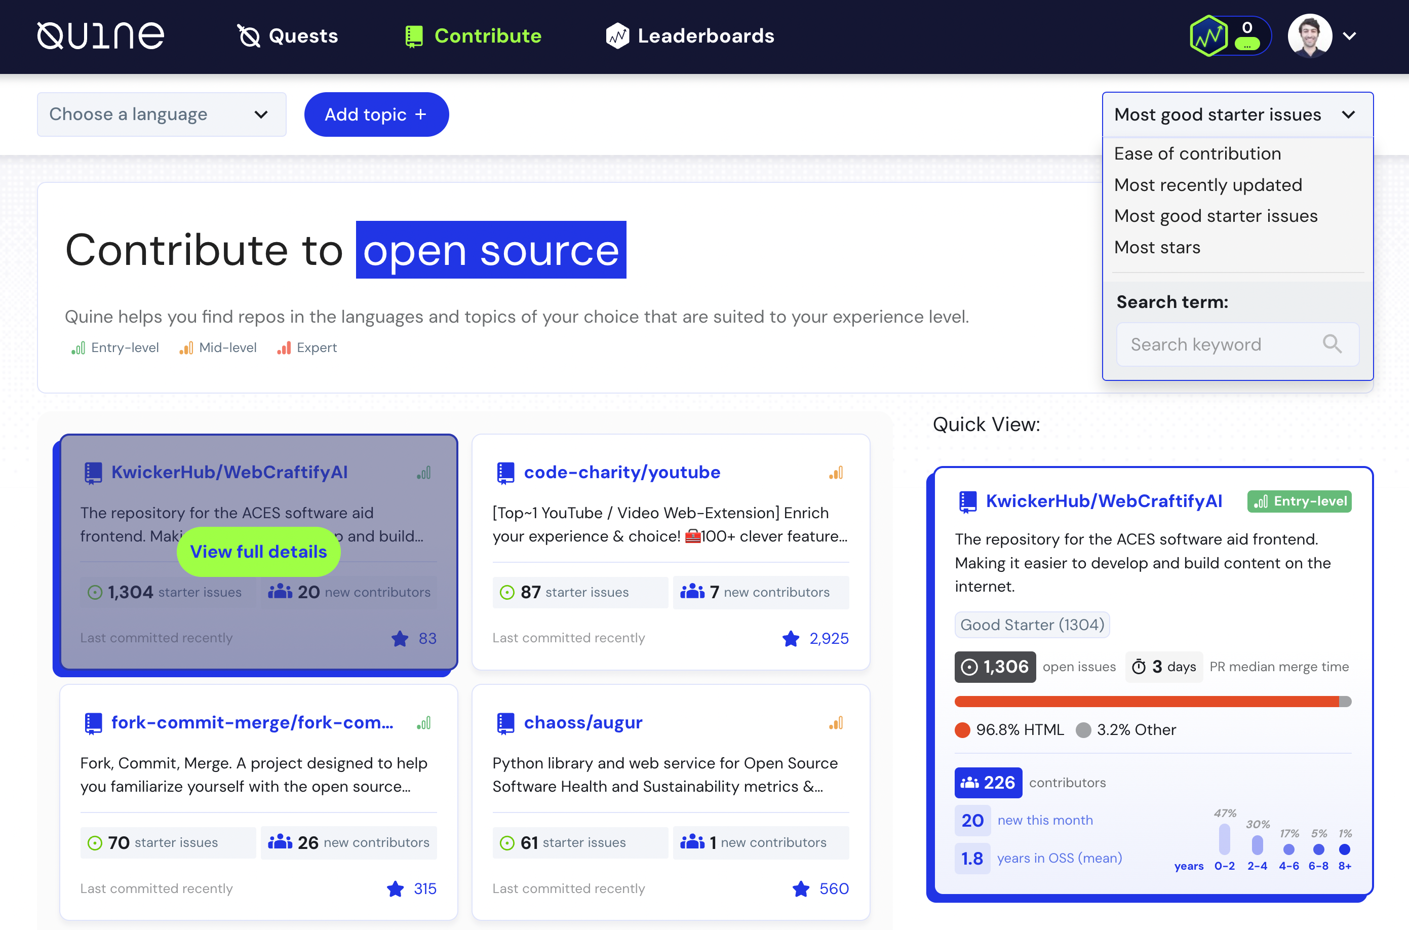Click Quick View title KwickerHub/WebCraftifyAI link

pos(1104,501)
